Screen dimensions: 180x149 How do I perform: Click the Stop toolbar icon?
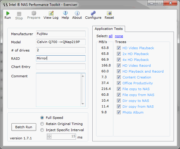pyautogui.click(x=19, y=14)
